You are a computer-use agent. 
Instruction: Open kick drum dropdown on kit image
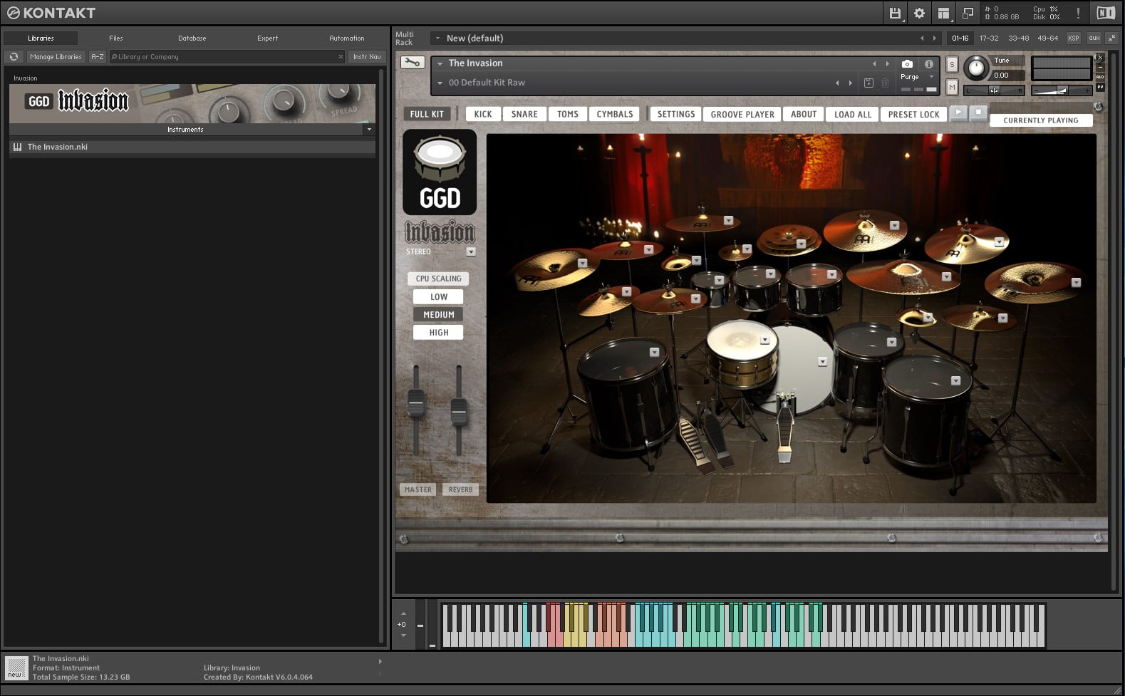[822, 361]
